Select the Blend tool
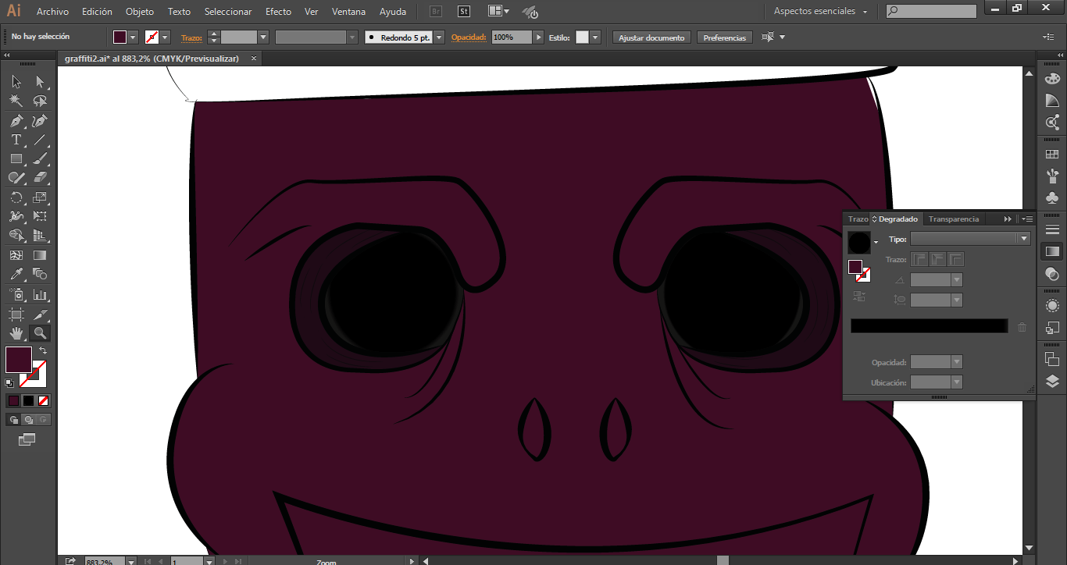The image size is (1067, 565). coord(40,274)
